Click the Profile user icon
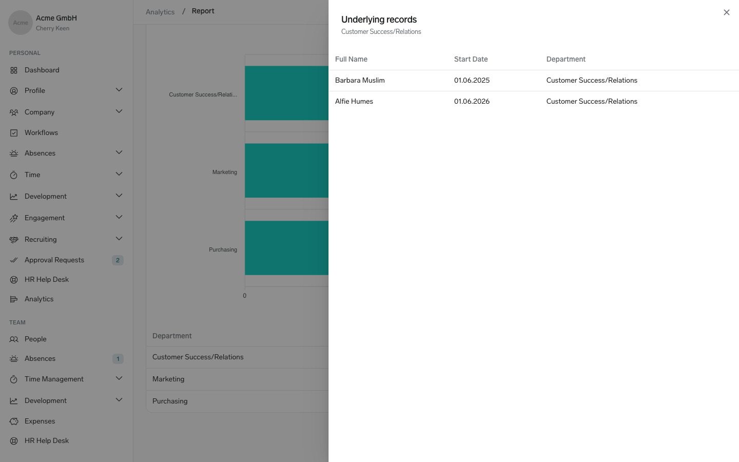The height and width of the screenshot is (462, 739). (14, 91)
